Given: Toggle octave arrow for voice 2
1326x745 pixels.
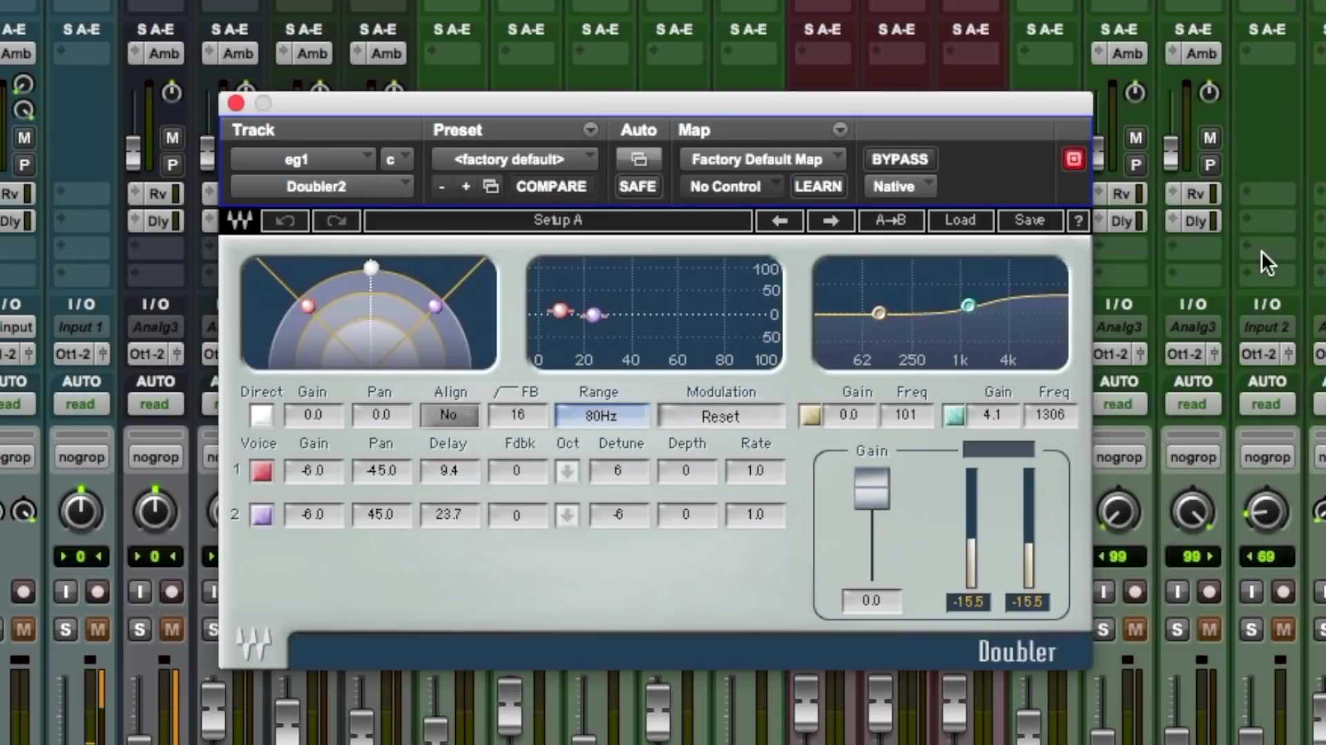Looking at the screenshot, I should click(567, 515).
